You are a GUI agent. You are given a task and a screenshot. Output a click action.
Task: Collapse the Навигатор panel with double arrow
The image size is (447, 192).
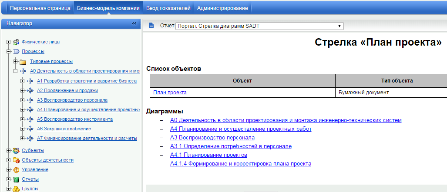[134, 23]
